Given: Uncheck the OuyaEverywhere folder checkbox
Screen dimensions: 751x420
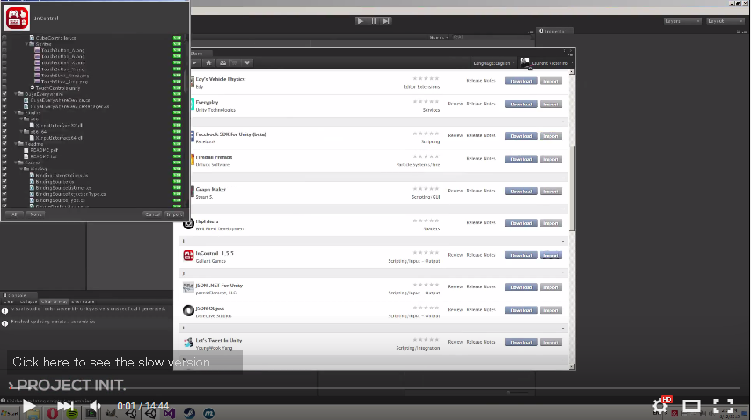Looking at the screenshot, I should coord(4,94).
